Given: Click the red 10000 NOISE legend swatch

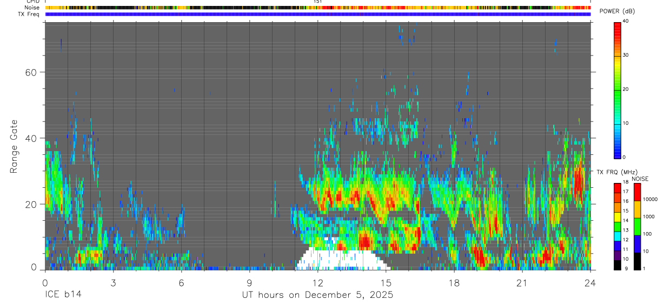Looking at the screenshot, I should (x=637, y=192).
